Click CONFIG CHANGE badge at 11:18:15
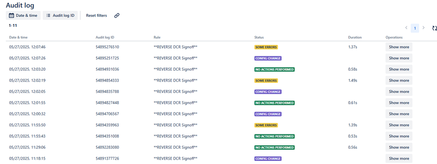Screen dimensions: 437x164 (268, 158)
